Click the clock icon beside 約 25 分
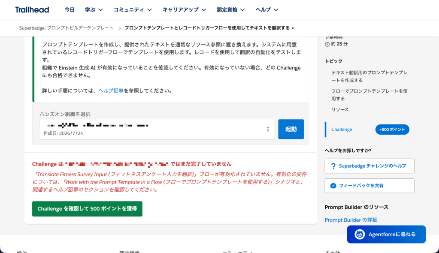The width and height of the screenshot is (439, 253). [x=327, y=44]
